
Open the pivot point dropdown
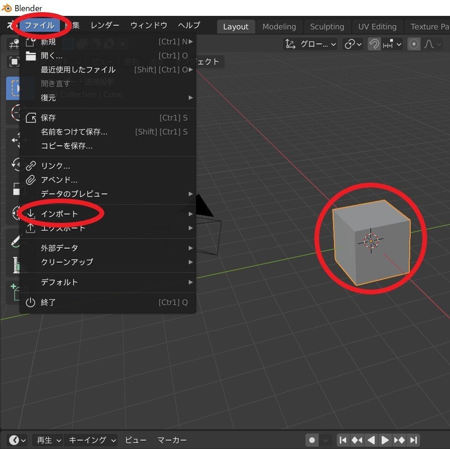pos(353,44)
